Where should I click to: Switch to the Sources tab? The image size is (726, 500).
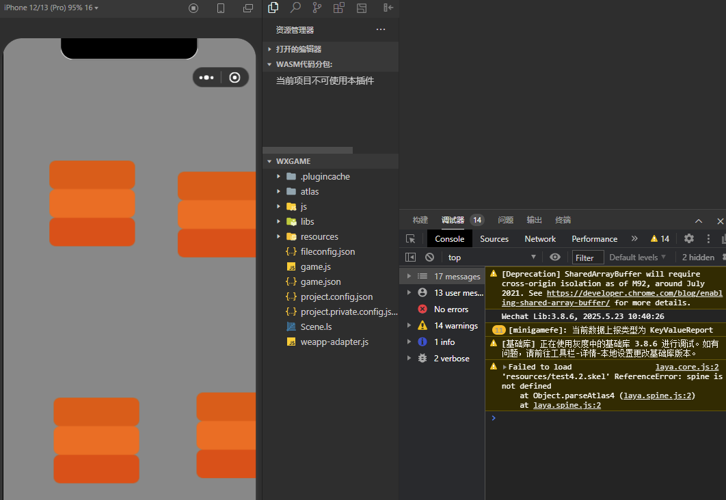494,239
